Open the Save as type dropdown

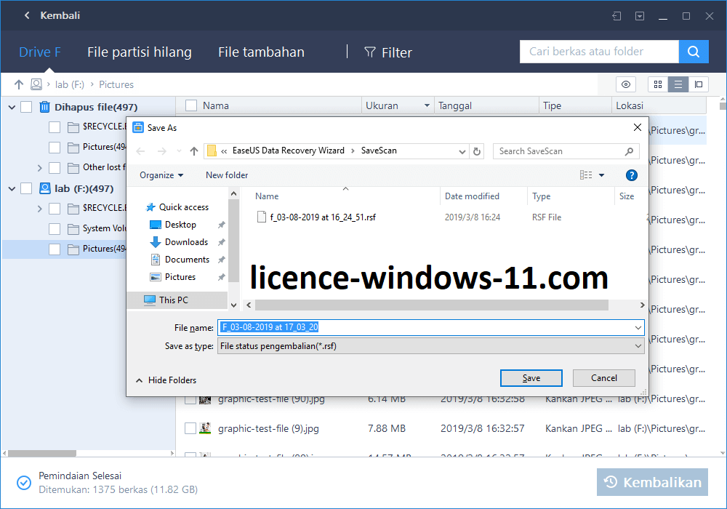click(430, 346)
